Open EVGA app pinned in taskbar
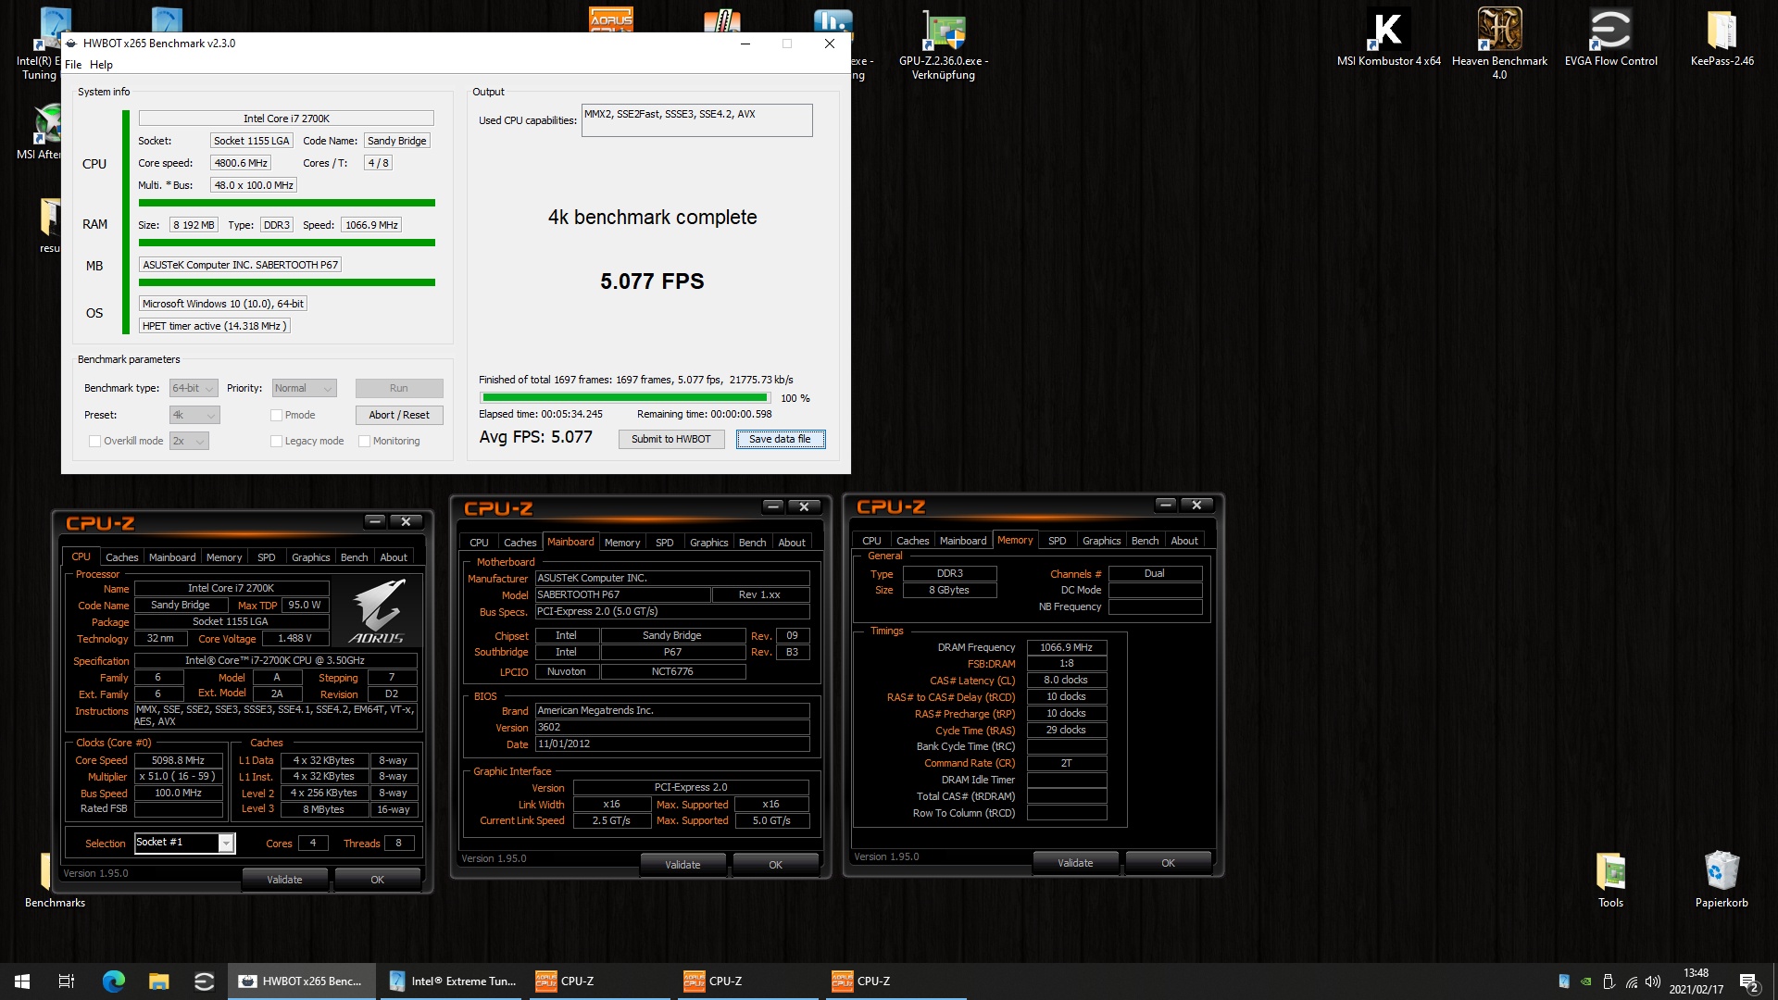 (x=204, y=981)
